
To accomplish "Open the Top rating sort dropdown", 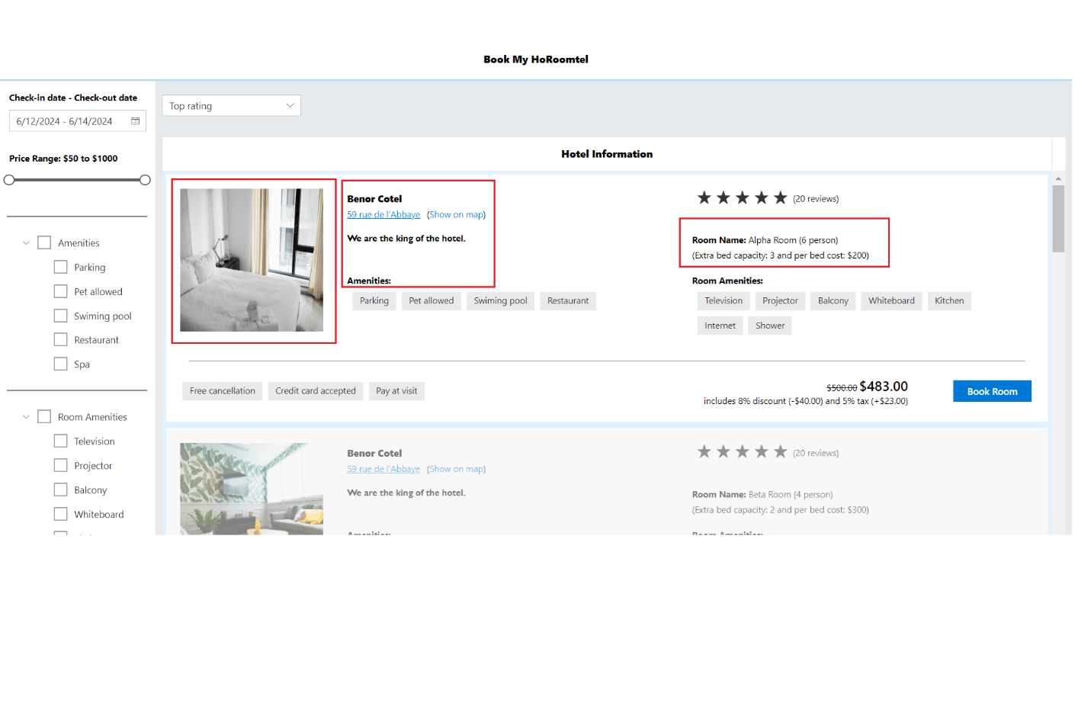I will 231,106.
